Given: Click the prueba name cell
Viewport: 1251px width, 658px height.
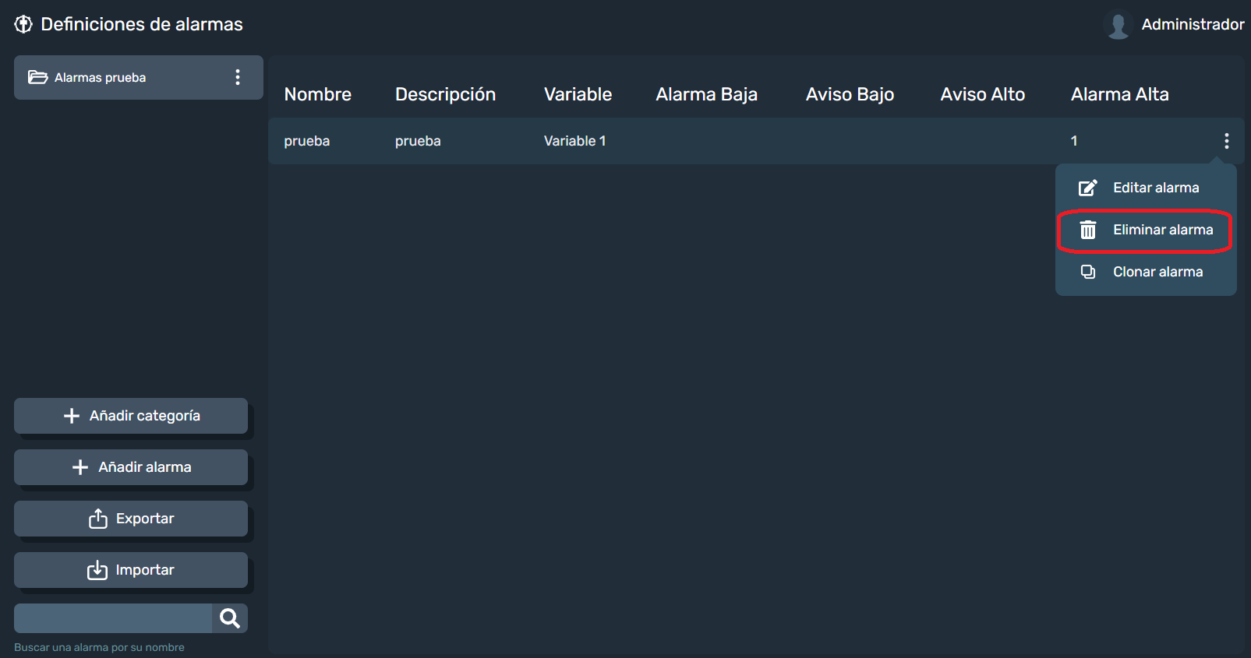Looking at the screenshot, I should click(306, 141).
